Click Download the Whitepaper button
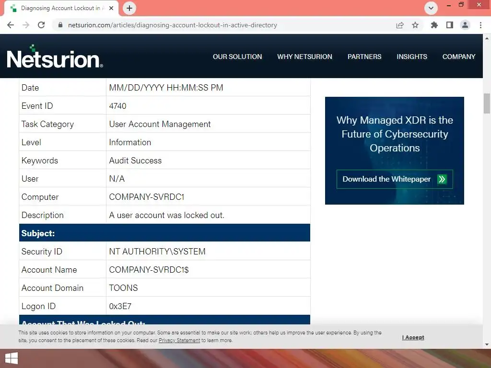This screenshot has width=491, height=368. click(x=395, y=179)
